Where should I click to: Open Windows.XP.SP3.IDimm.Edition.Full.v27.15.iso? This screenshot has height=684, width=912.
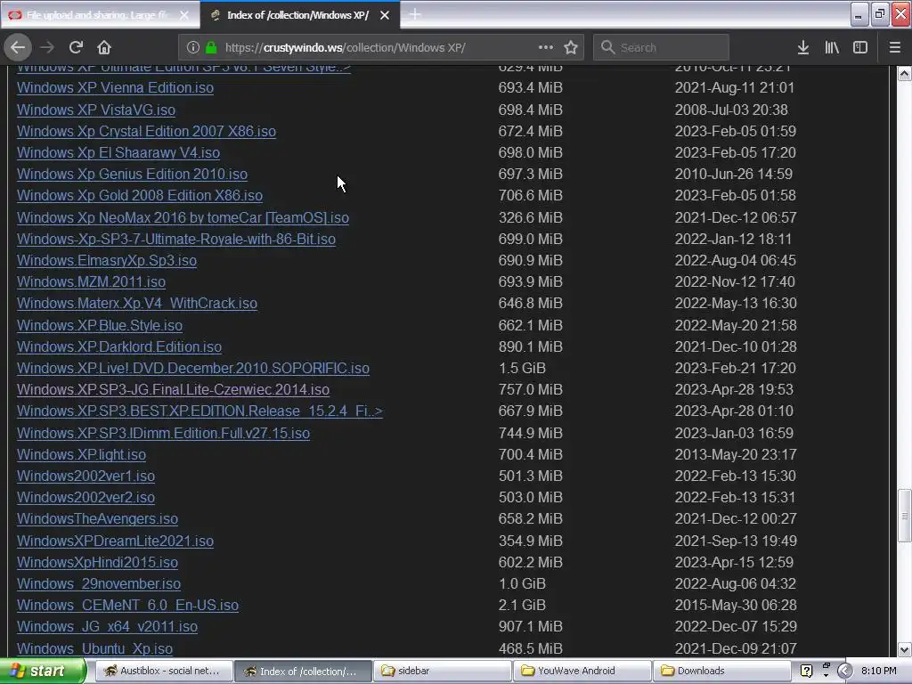point(164,434)
